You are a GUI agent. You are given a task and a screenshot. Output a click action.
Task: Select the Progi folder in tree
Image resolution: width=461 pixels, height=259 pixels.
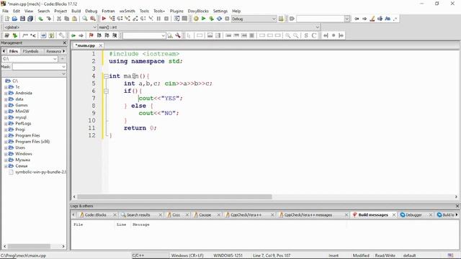point(20,129)
